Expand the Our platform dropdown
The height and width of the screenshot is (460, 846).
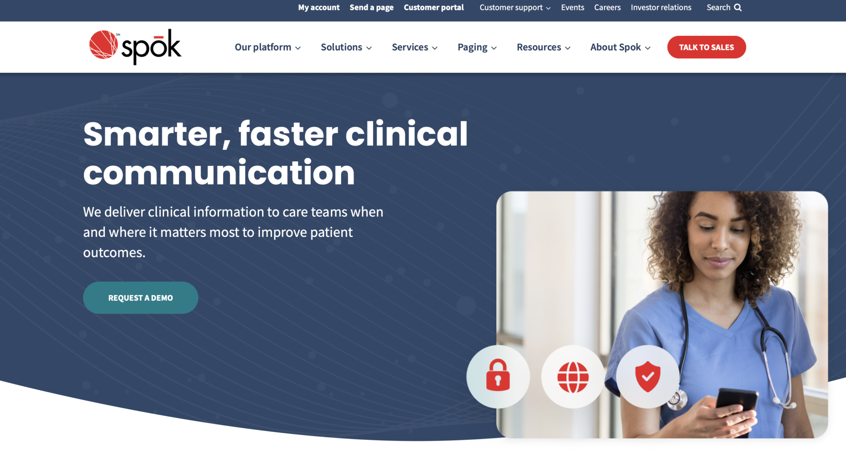pyautogui.click(x=266, y=47)
